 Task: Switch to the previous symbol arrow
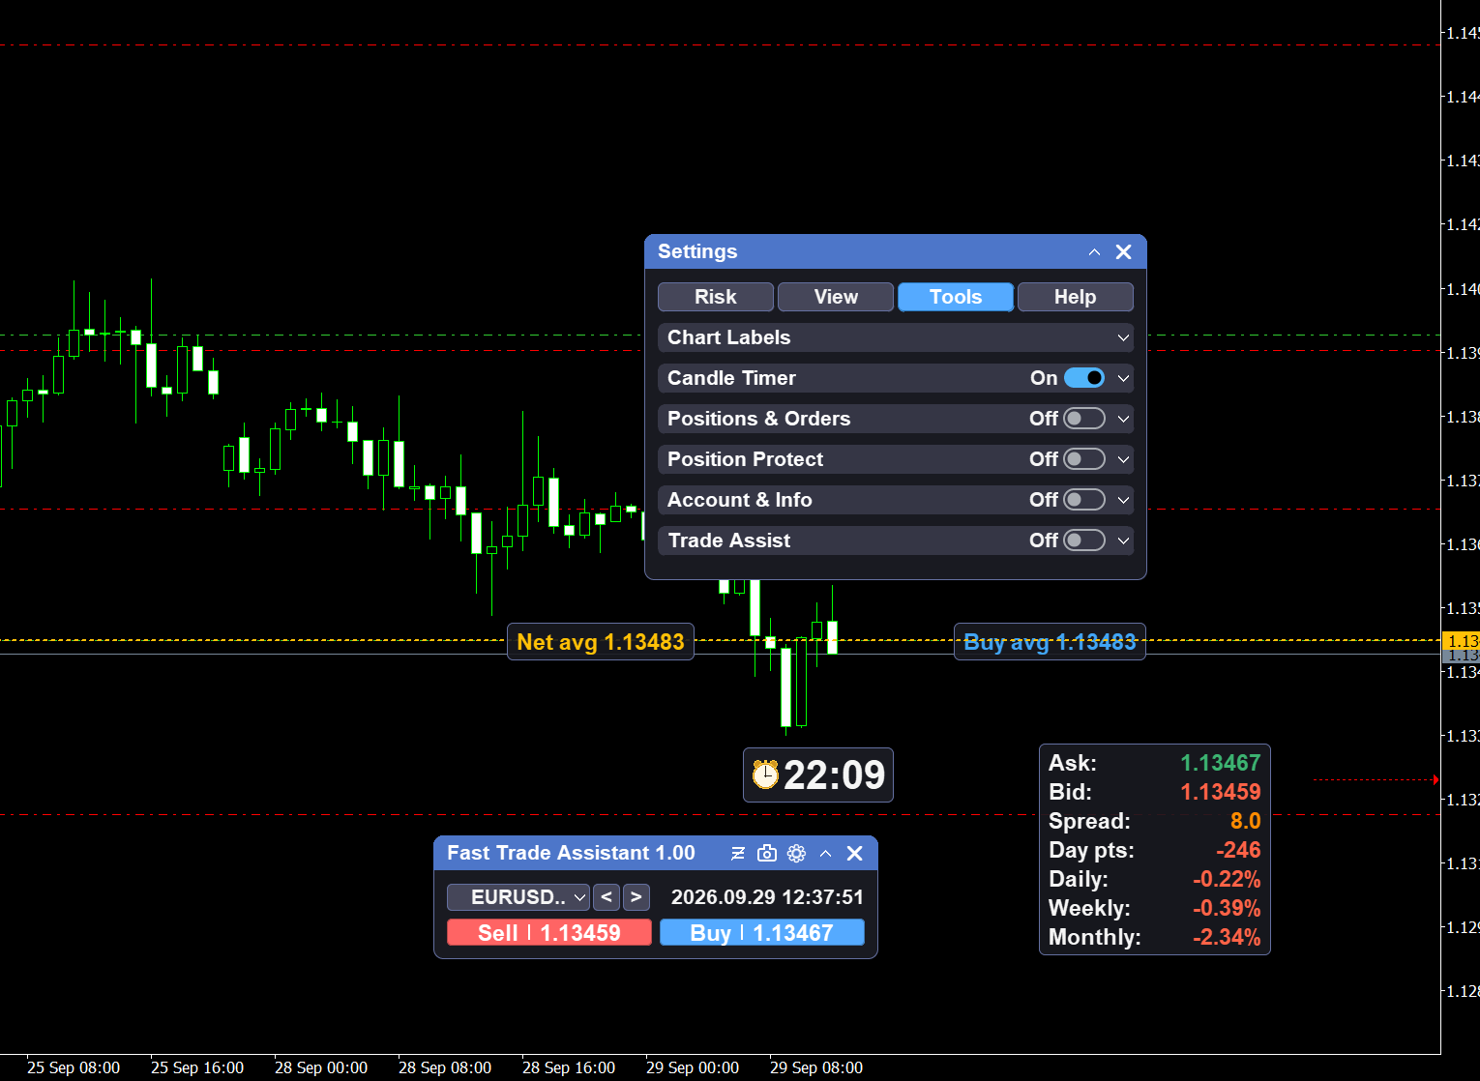(x=607, y=897)
